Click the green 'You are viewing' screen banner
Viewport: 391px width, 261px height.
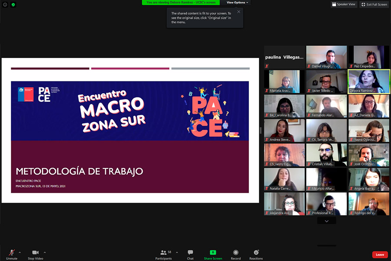pos(181,3)
